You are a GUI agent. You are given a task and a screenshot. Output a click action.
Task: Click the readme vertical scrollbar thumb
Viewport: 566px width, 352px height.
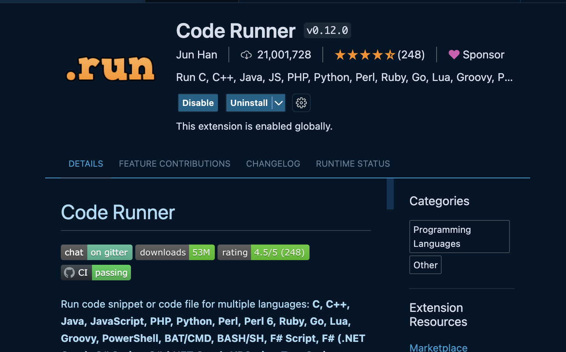[390, 194]
